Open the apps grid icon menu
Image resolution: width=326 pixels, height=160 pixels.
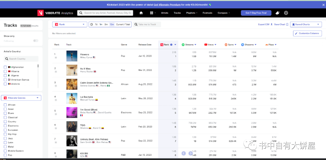[x=152, y=13]
